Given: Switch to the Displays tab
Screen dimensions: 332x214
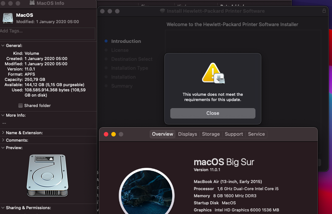Looking at the screenshot, I should tap(187, 134).
